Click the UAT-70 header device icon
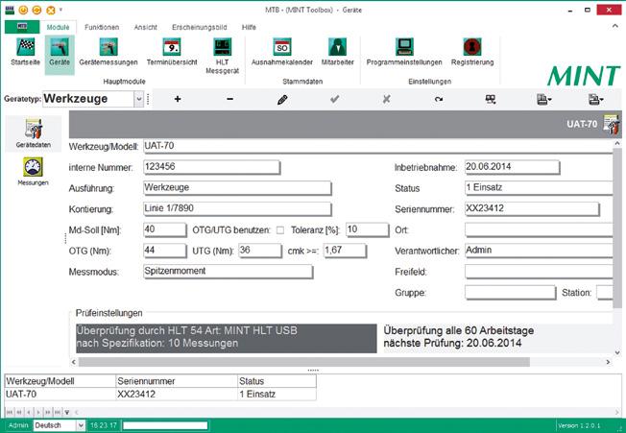This screenshot has width=626, height=433. (611, 125)
